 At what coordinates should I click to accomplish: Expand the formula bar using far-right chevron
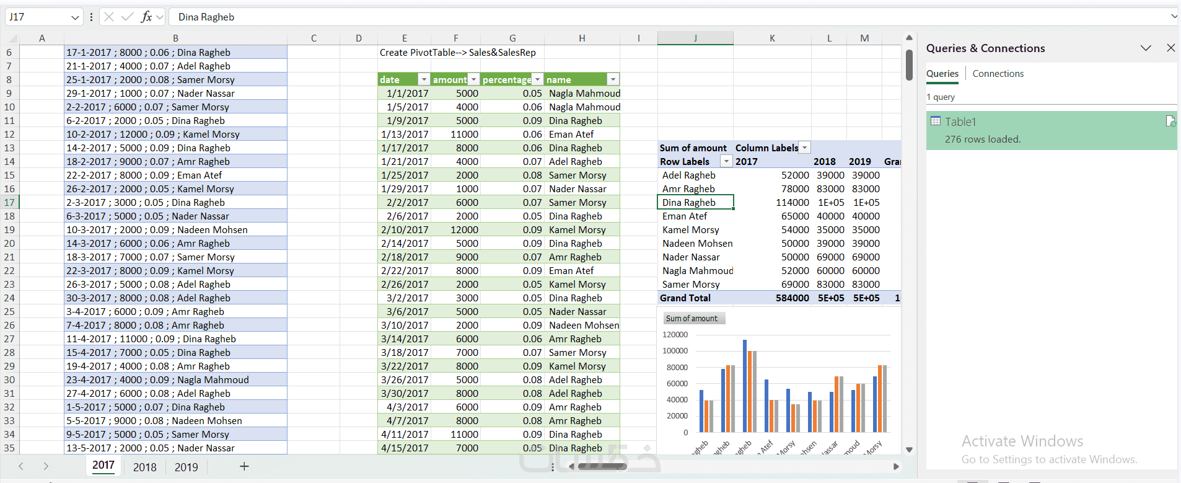pyautogui.click(x=1174, y=17)
